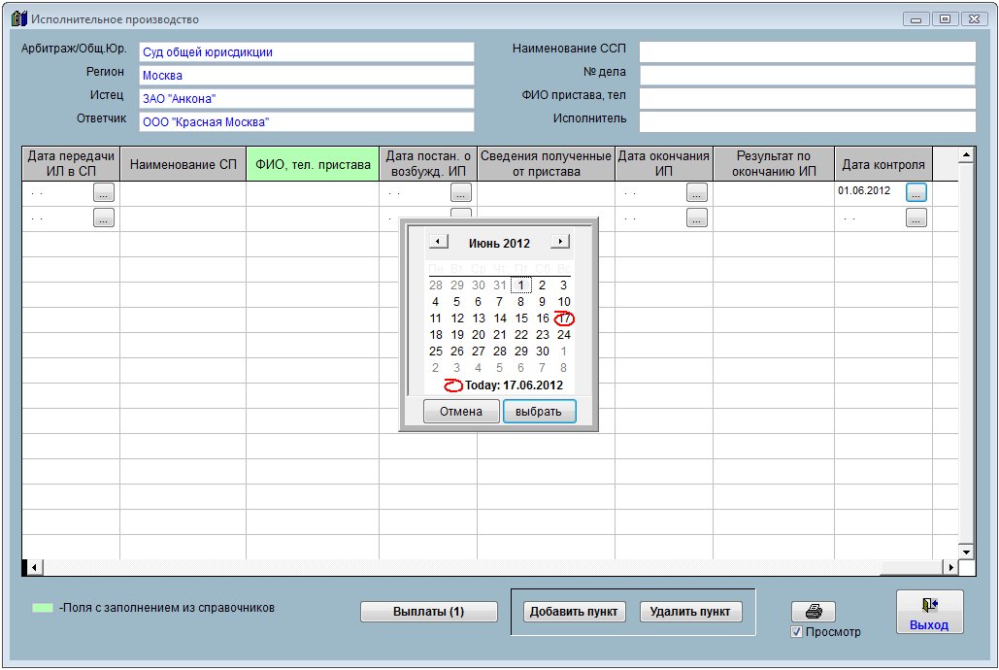The height and width of the screenshot is (670, 999).
Task: Click Удалить пункт button
Action: click(690, 612)
